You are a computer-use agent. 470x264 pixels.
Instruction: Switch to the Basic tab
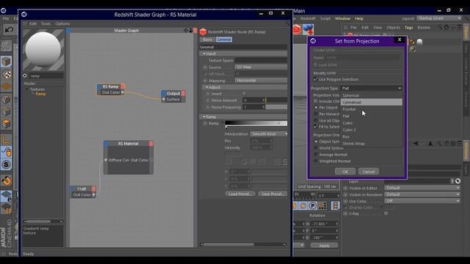click(207, 40)
